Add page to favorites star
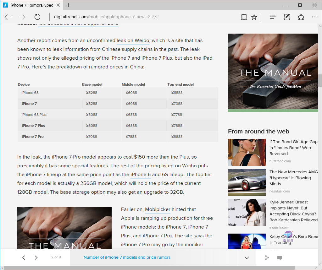Image resolution: width=322 pixels, height=270 pixels. tap(254, 17)
